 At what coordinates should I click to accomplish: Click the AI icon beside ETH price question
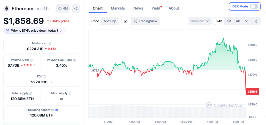tap(7, 31)
